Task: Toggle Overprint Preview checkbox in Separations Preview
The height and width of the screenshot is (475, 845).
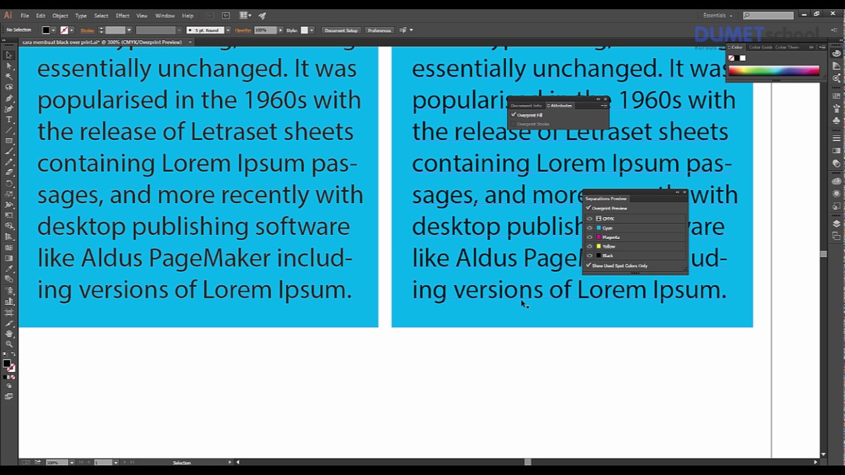Action: pos(588,208)
